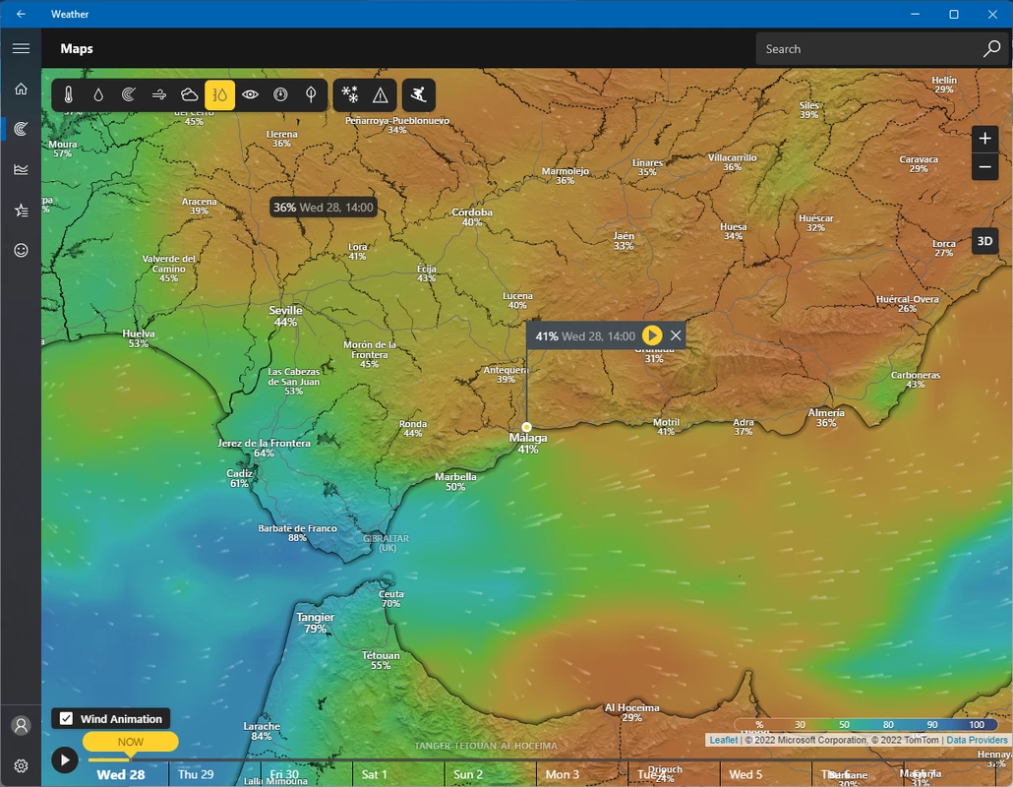Open Maps page from sidebar
The height and width of the screenshot is (787, 1013).
(x=21, y=129)
